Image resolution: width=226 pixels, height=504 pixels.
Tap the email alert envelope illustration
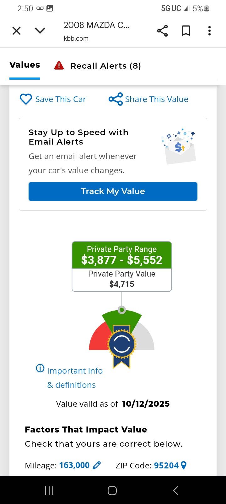coord(180,146)
